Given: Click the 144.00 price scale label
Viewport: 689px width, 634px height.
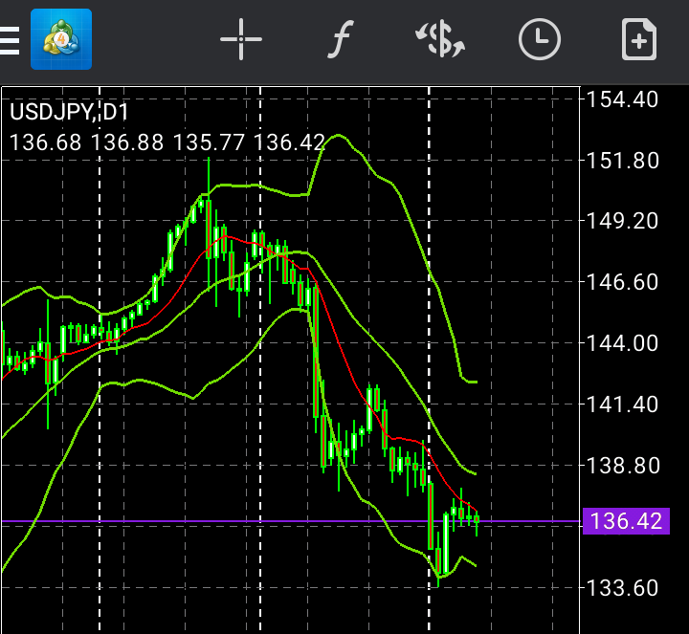Looking at the screenshot, I should click(622, 343).
